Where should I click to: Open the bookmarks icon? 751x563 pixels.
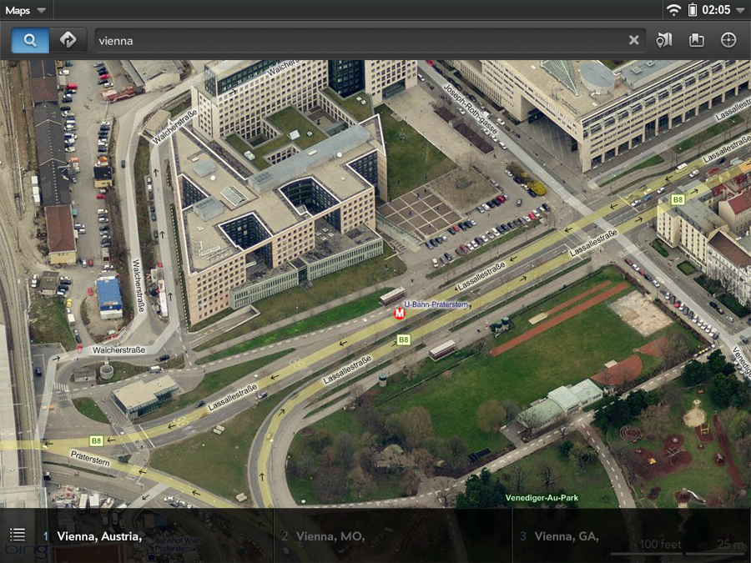click(696, 40)
